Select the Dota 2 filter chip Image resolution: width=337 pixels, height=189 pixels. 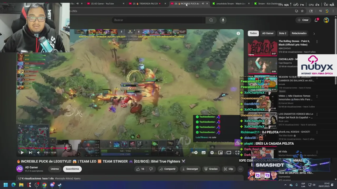[283, 33]
